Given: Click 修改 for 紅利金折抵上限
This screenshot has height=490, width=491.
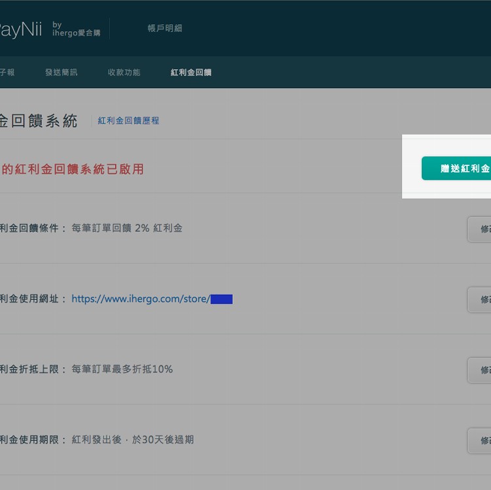Looking at the screenshot, I should (480, 370).
